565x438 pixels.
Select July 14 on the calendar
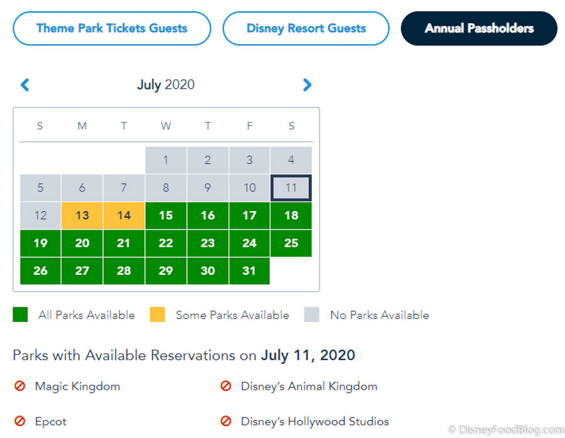pos(124,215)
